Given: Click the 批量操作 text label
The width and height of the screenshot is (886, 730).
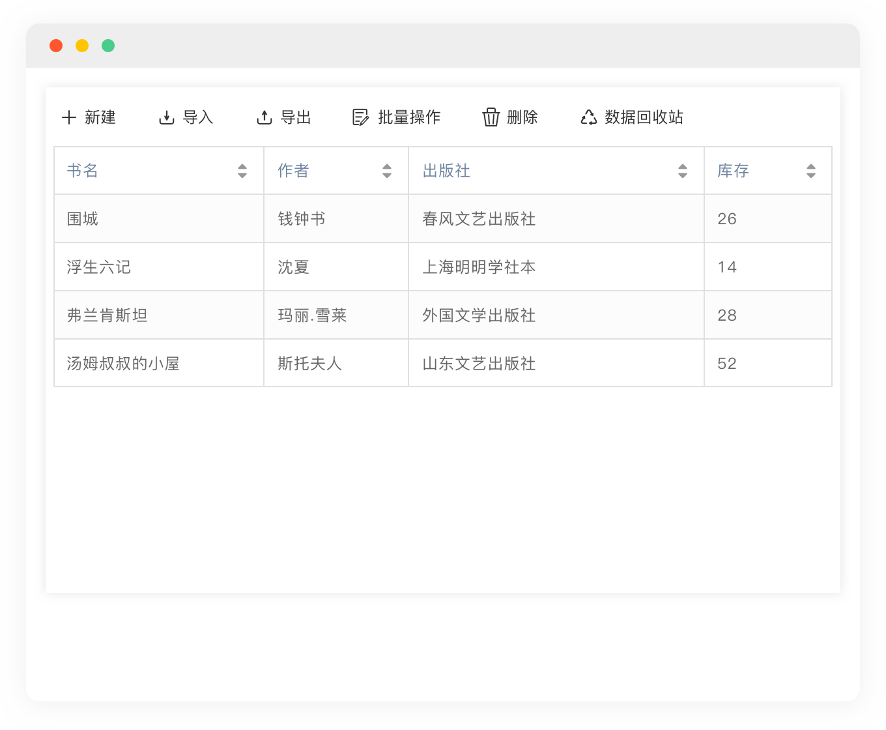Looking at the screenshot, I should point(409,117).
